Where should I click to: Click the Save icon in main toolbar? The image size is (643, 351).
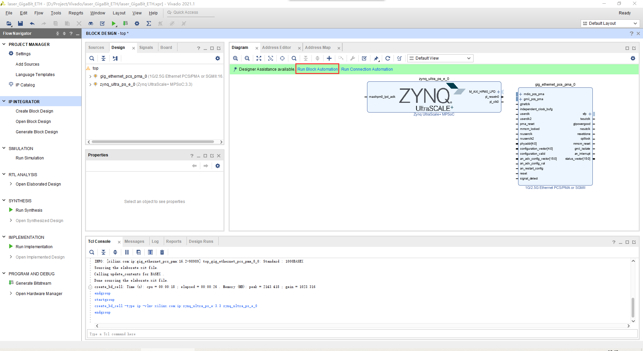point(20,23)
